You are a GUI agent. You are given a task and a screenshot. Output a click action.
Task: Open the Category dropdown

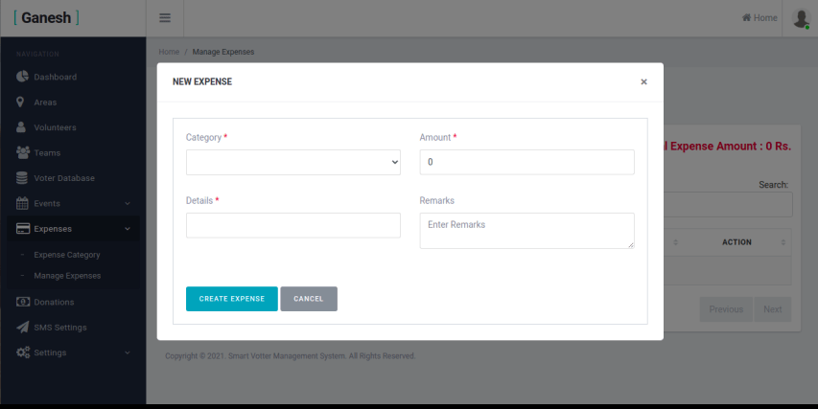coord(292,163)
